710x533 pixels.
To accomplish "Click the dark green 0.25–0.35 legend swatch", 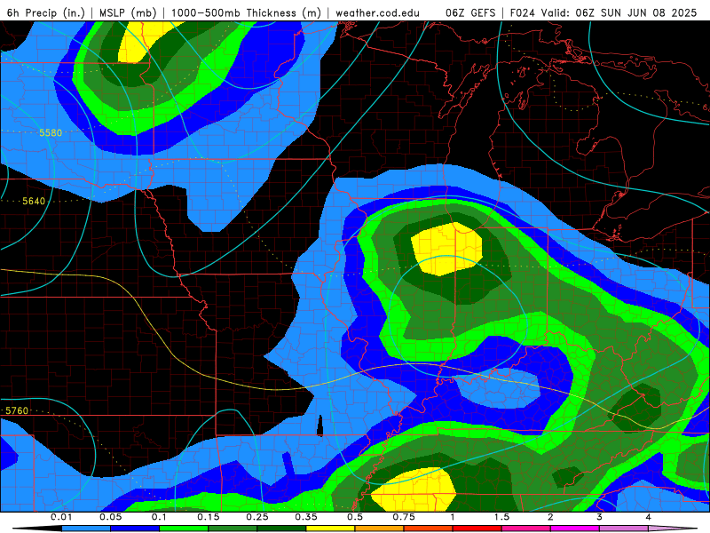I will pyautogui.click(x=281, y=529).
